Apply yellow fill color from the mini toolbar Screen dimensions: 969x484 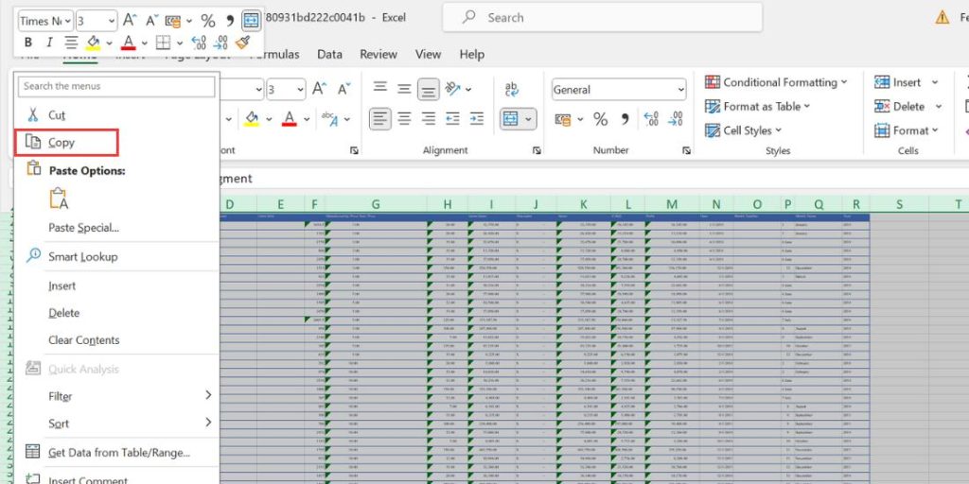pyautogui.click(x=94, y=43)
